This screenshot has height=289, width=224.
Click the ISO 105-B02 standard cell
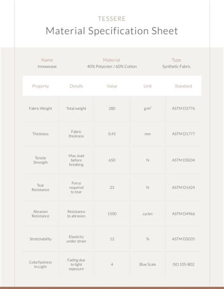point(183,264)
